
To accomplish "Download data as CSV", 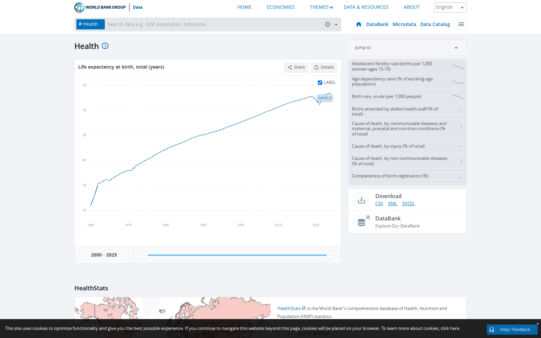I will click(x=379, y=203).
